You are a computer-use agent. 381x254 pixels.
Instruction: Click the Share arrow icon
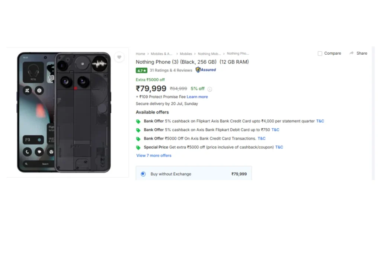point(351,53)
